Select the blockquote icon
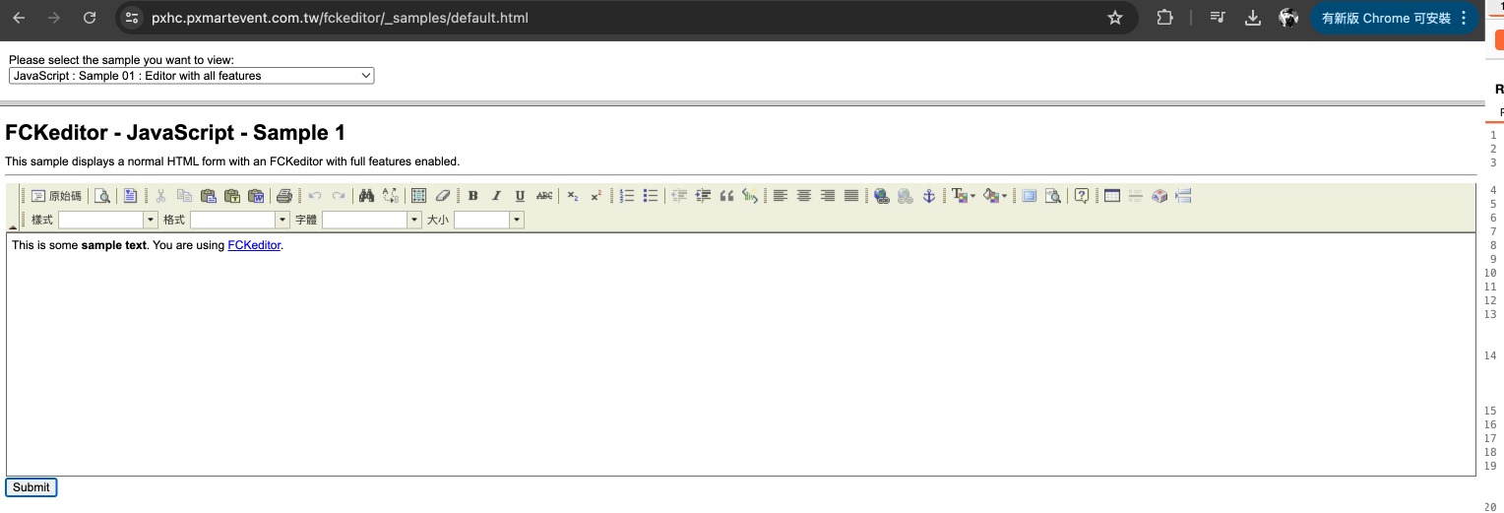 click(727, 196)
